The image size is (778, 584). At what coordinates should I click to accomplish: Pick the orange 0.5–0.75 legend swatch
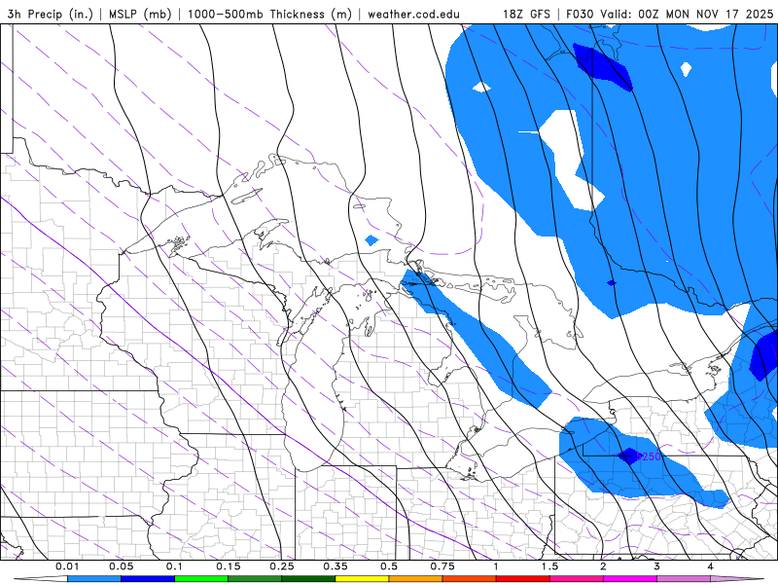coord(416,579)
